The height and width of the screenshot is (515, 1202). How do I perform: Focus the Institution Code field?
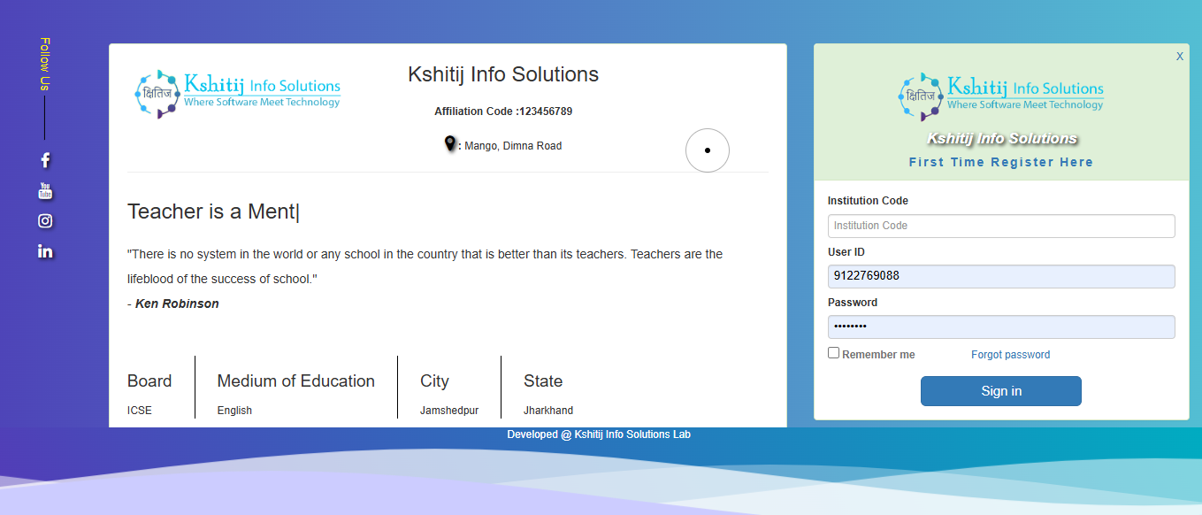click(1001, 226)
